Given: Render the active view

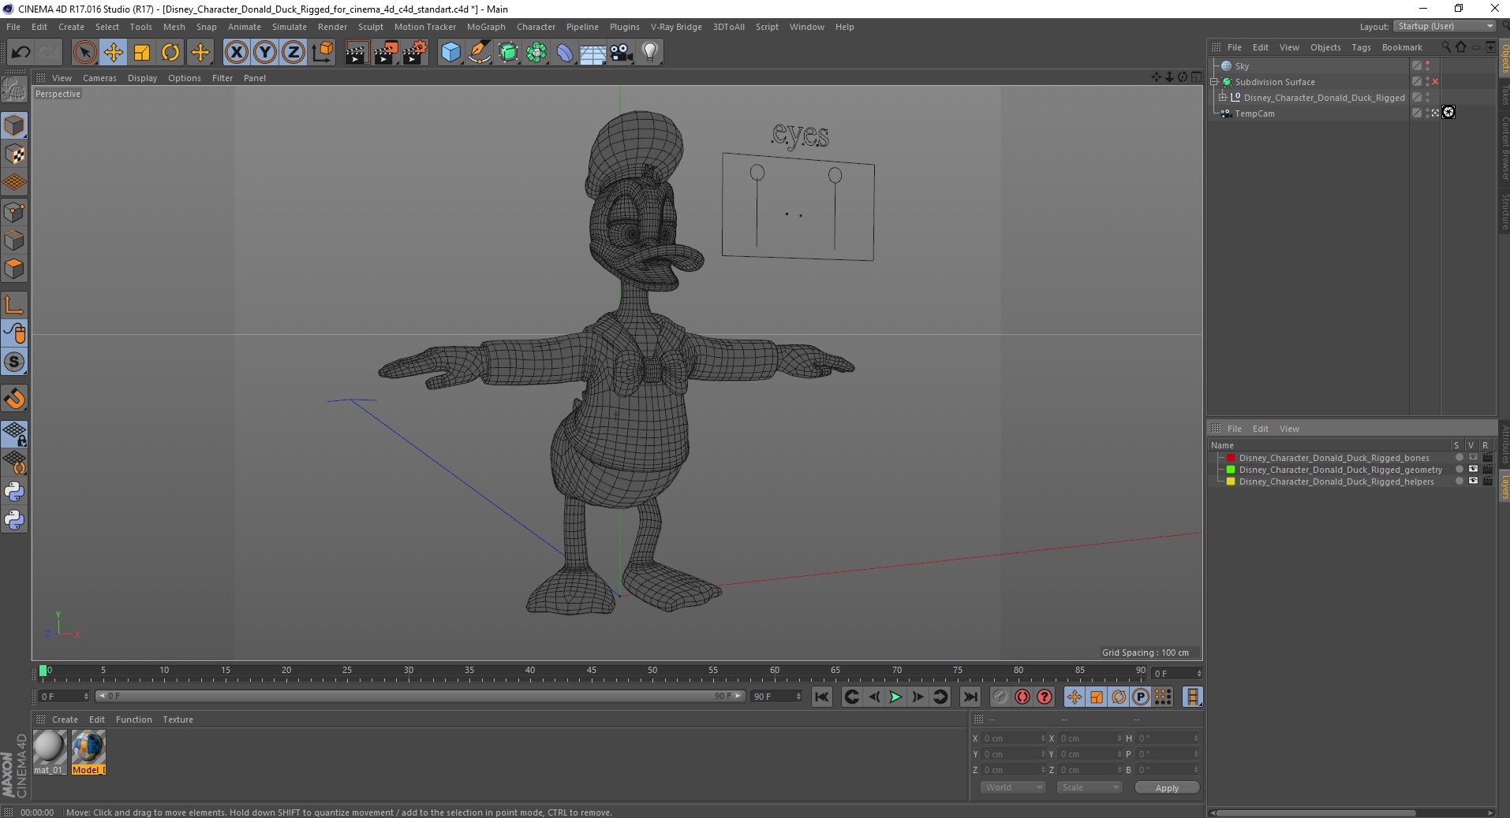Looking at the screenshot, I should tap(357, 53).
